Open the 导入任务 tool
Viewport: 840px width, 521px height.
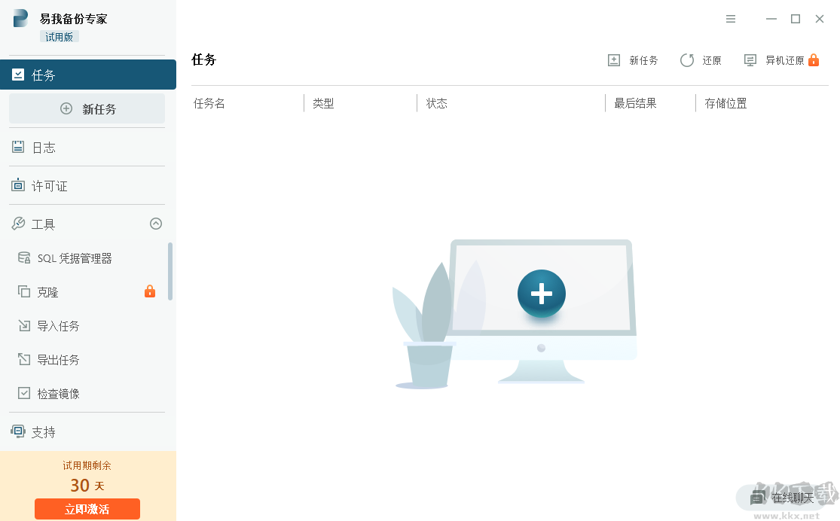59,325
